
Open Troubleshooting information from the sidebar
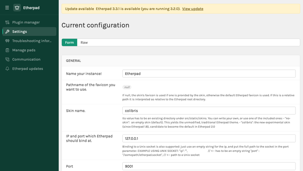[30, 41]
